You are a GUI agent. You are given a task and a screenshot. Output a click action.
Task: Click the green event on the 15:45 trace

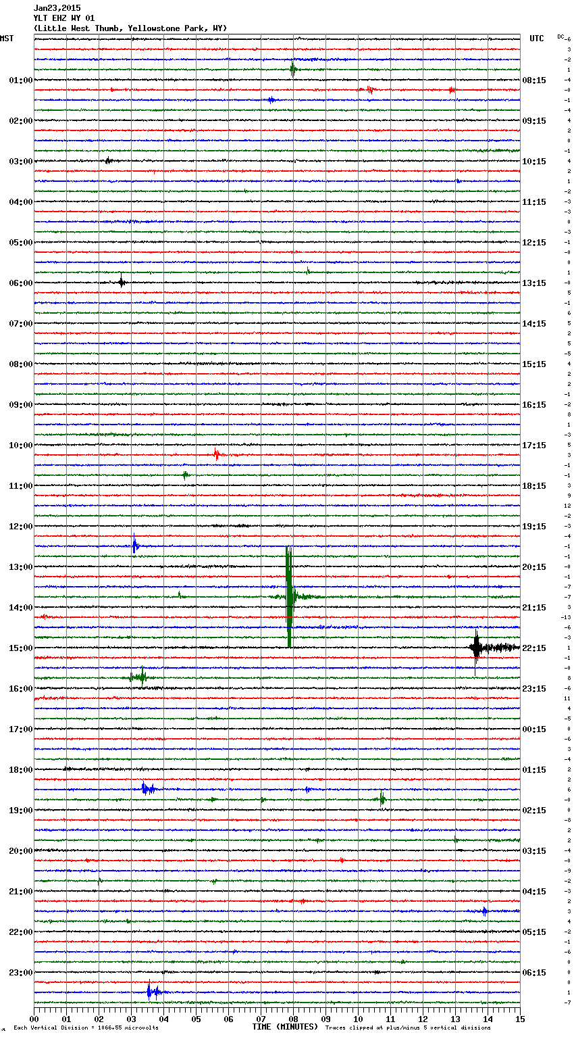[139, 677]
